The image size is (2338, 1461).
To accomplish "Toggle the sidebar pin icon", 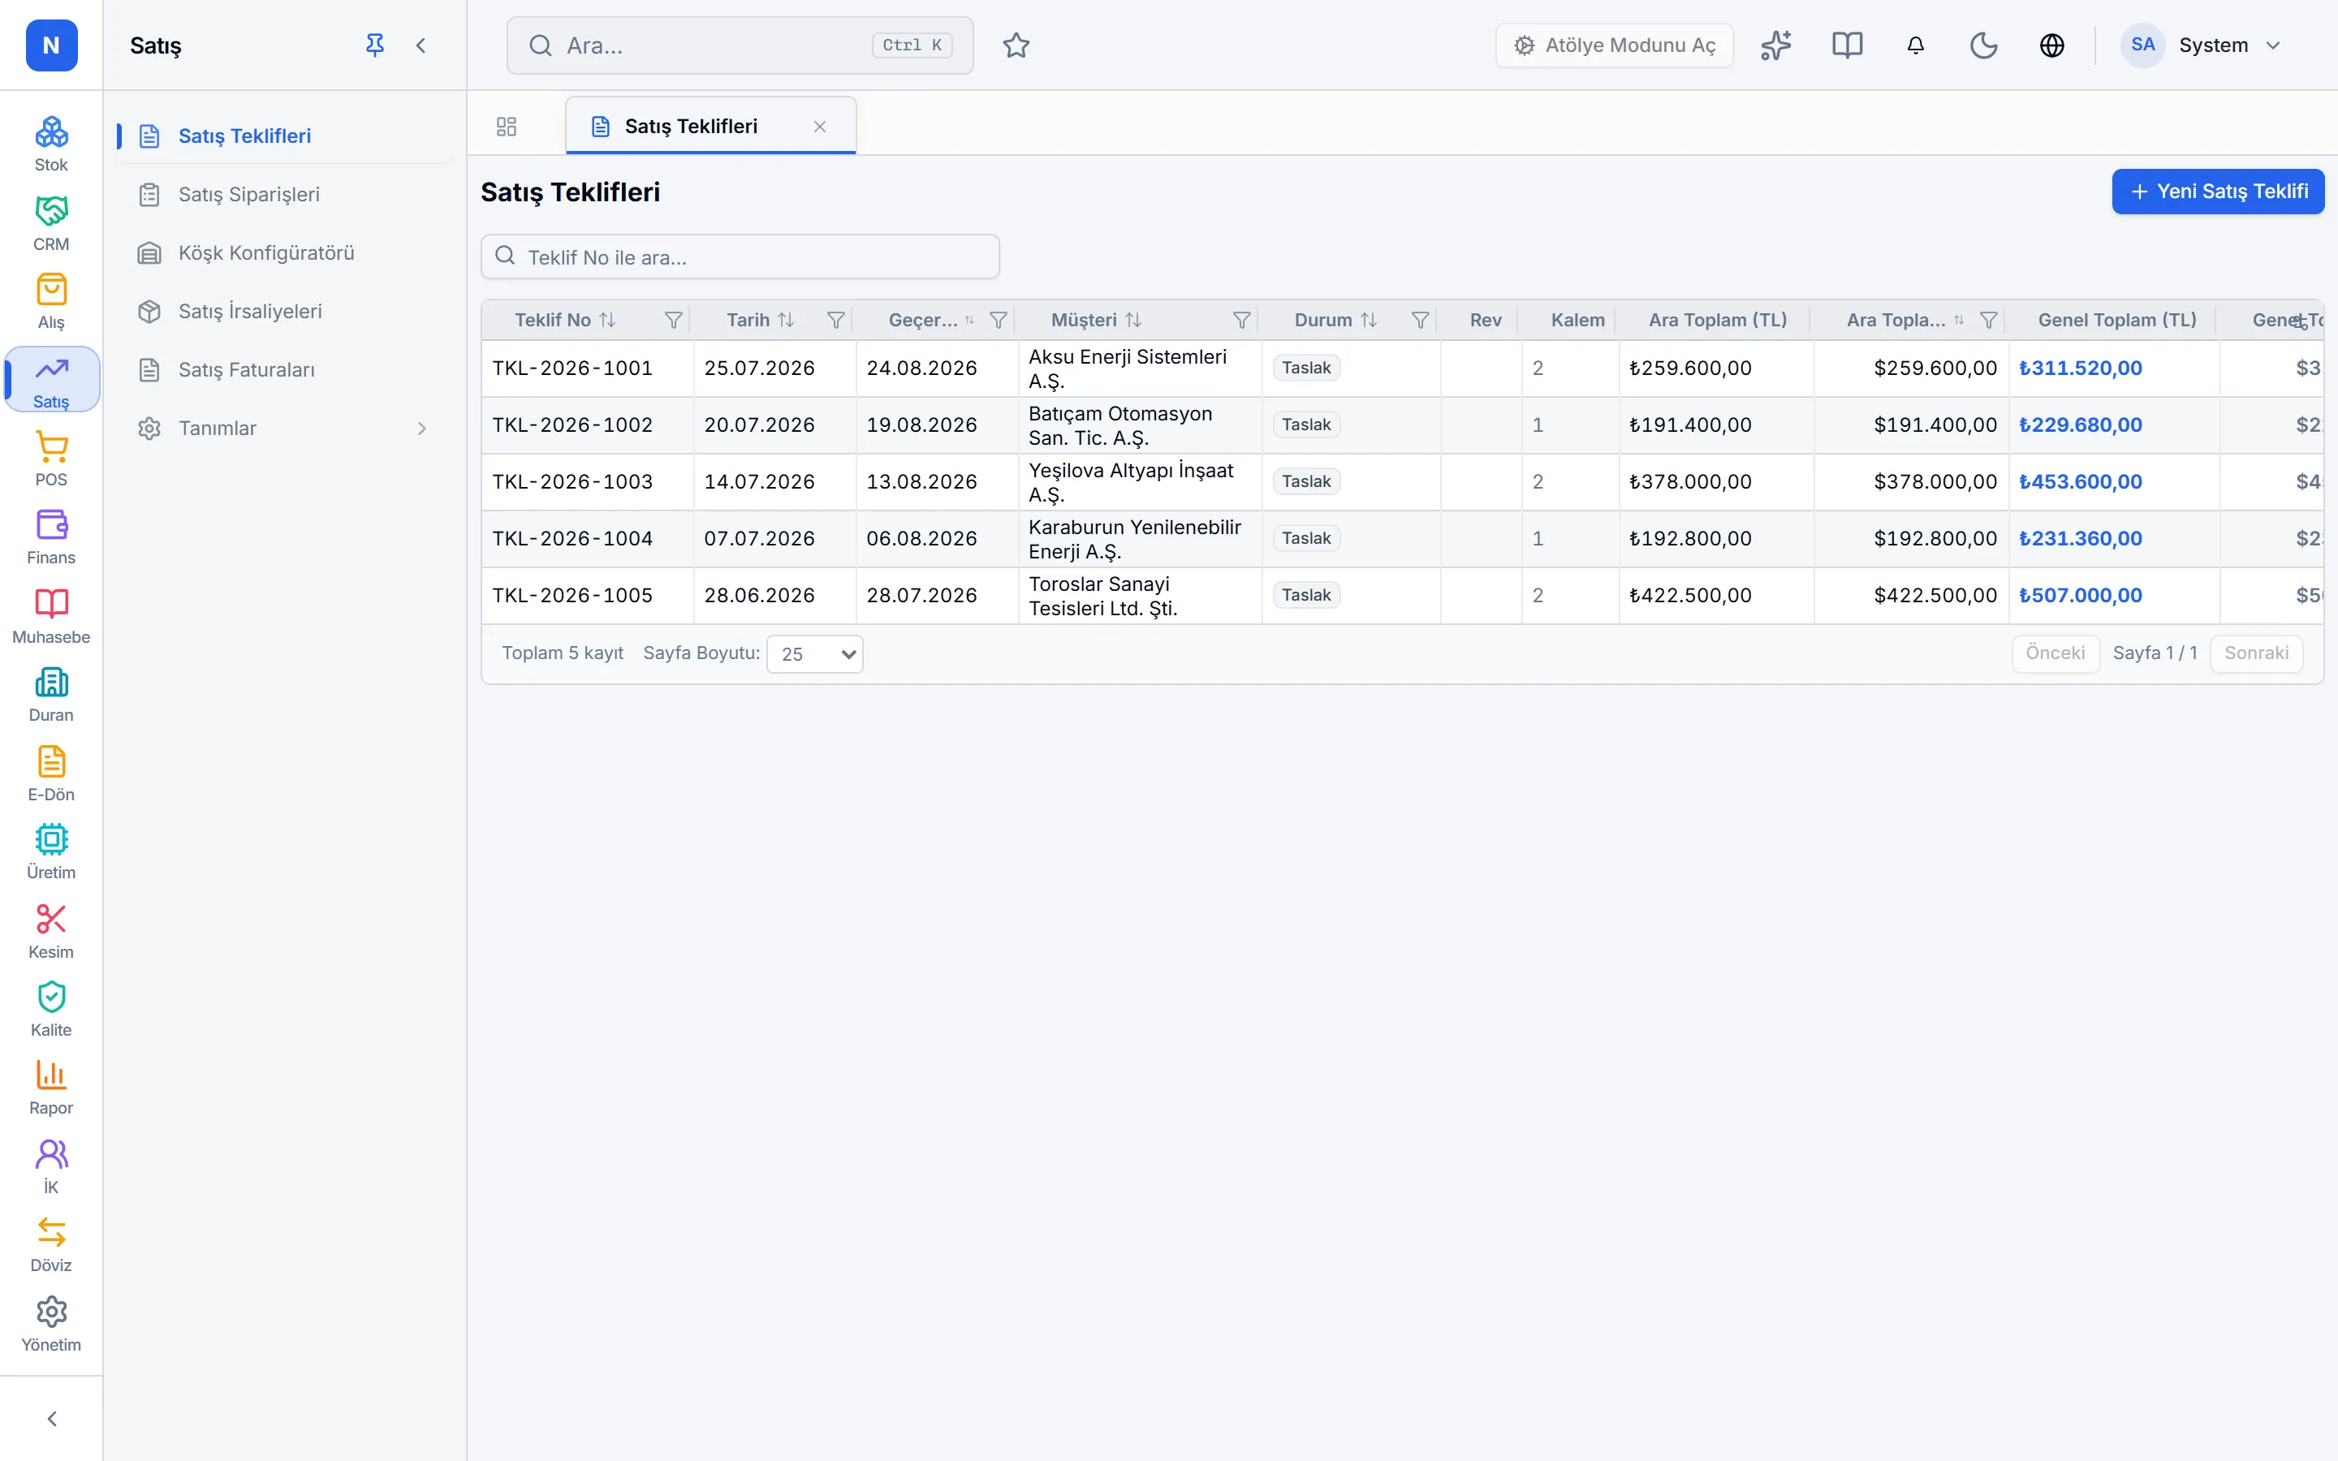I will (375, 45).
